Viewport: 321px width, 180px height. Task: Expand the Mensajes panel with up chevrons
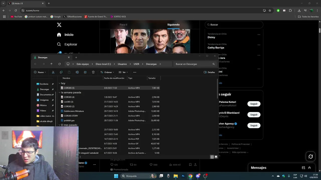[x=309, y=168]
